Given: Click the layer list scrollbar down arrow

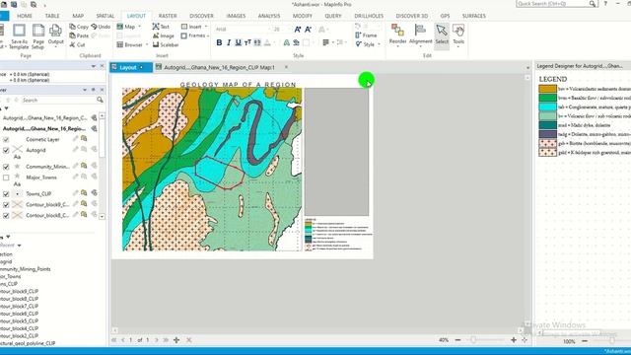Looking at the screenshot, I should [x=103, y=216].
